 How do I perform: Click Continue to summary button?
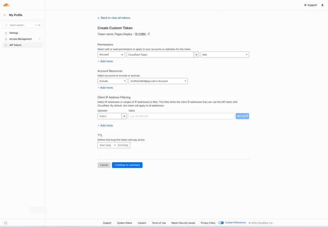(127, 165)
